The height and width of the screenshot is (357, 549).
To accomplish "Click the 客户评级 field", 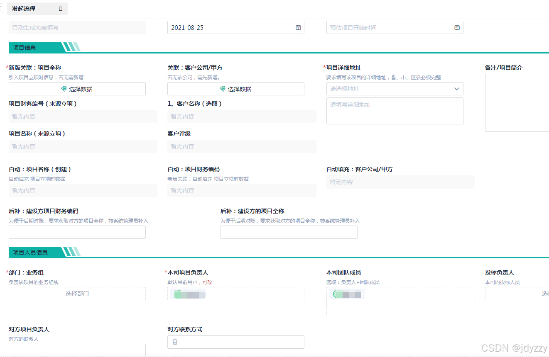I will [242, 146].
